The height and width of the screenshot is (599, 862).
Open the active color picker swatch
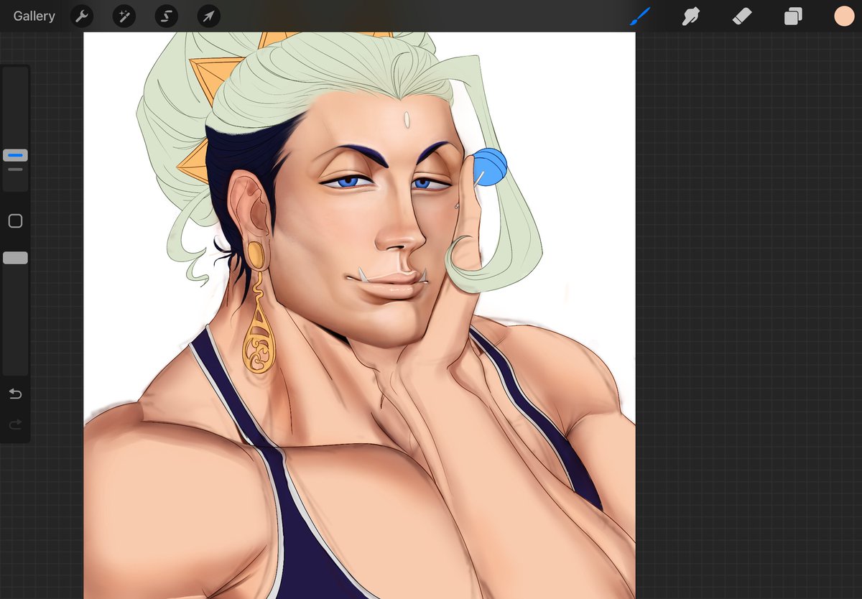click(844, 16)
